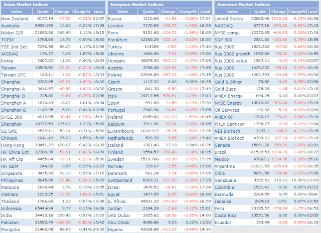Select the Italy index link
This screenshot has height=233, width=321.
click(112, 96)
